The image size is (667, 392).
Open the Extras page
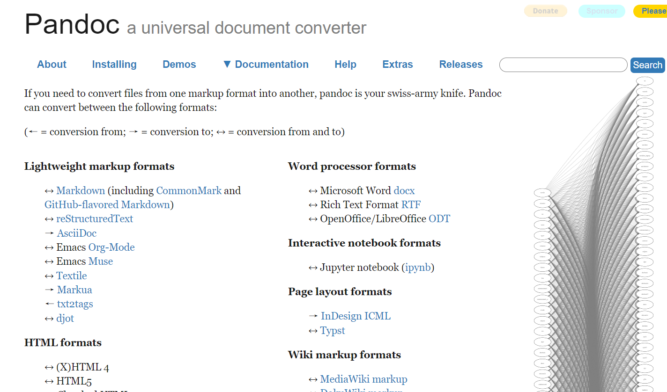click(x=398, y=65)
